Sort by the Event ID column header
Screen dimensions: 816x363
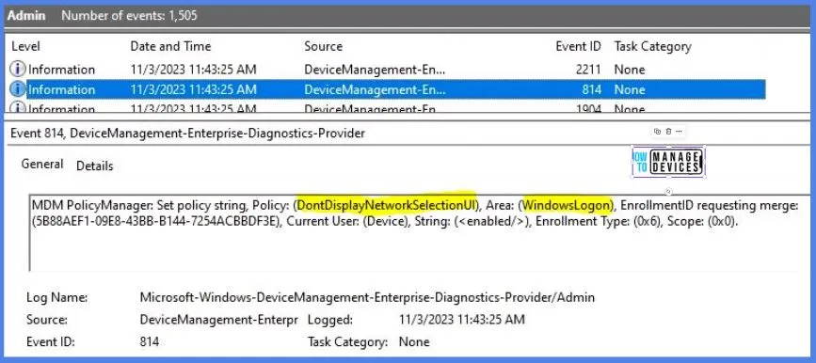point(578,46)
